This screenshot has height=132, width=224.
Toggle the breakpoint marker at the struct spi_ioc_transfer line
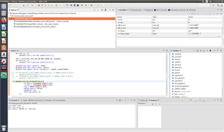[9, 82]
